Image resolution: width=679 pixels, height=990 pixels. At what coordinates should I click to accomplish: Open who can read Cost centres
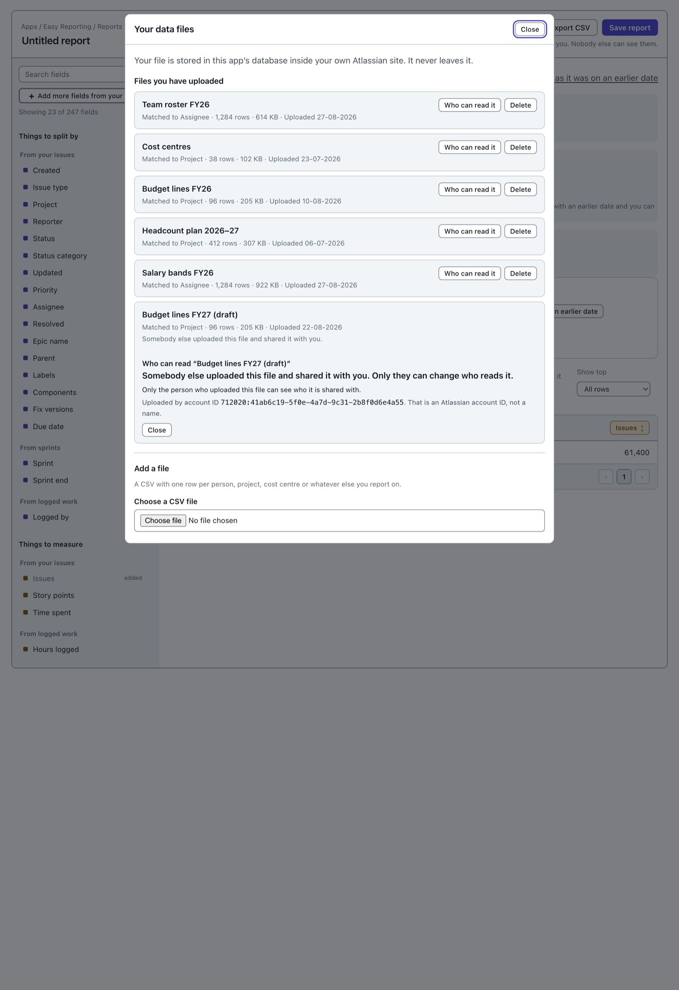coord(469,147)
